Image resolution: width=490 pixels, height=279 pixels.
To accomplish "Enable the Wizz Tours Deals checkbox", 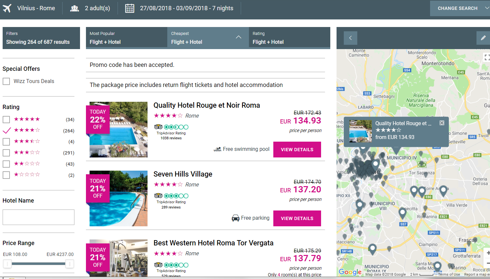I will pos(6,81).
